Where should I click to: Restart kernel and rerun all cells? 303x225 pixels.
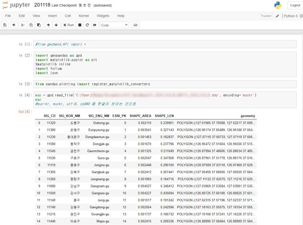pos(95,25)
